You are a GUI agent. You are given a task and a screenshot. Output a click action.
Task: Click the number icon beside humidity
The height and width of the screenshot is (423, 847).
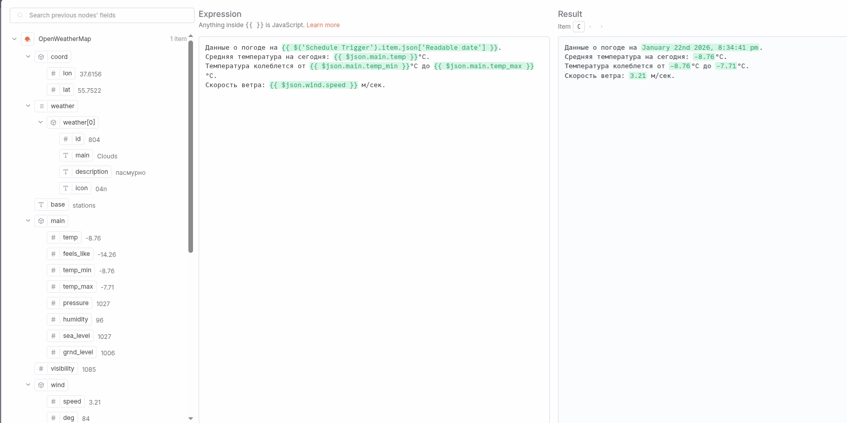53,319
